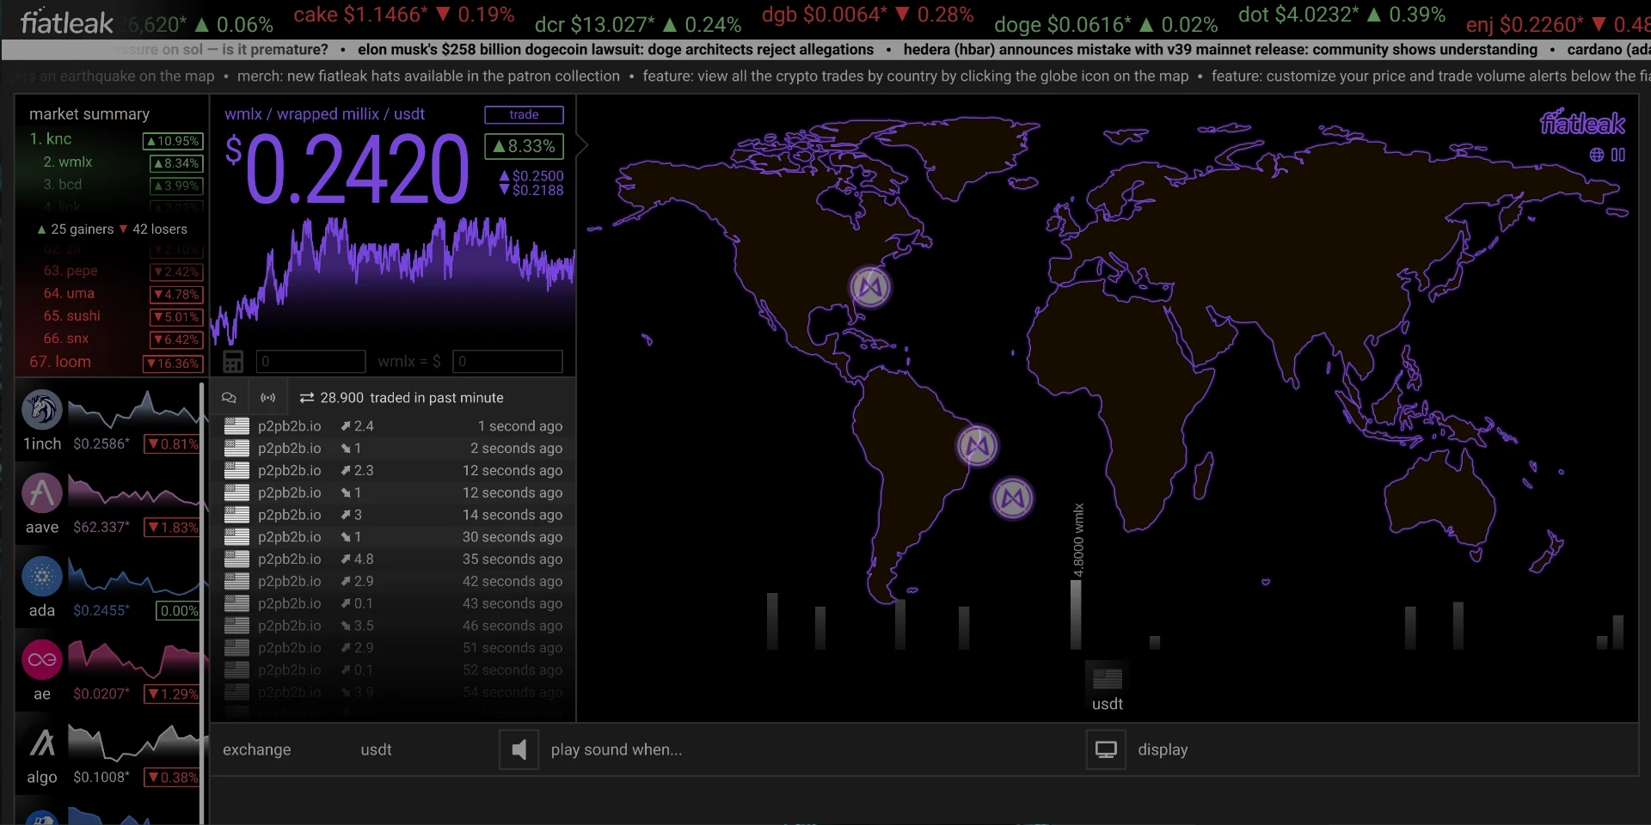The image size is (1651, 825).
Task: Click the US flag above usdt
Action: tap(1108, 679)
